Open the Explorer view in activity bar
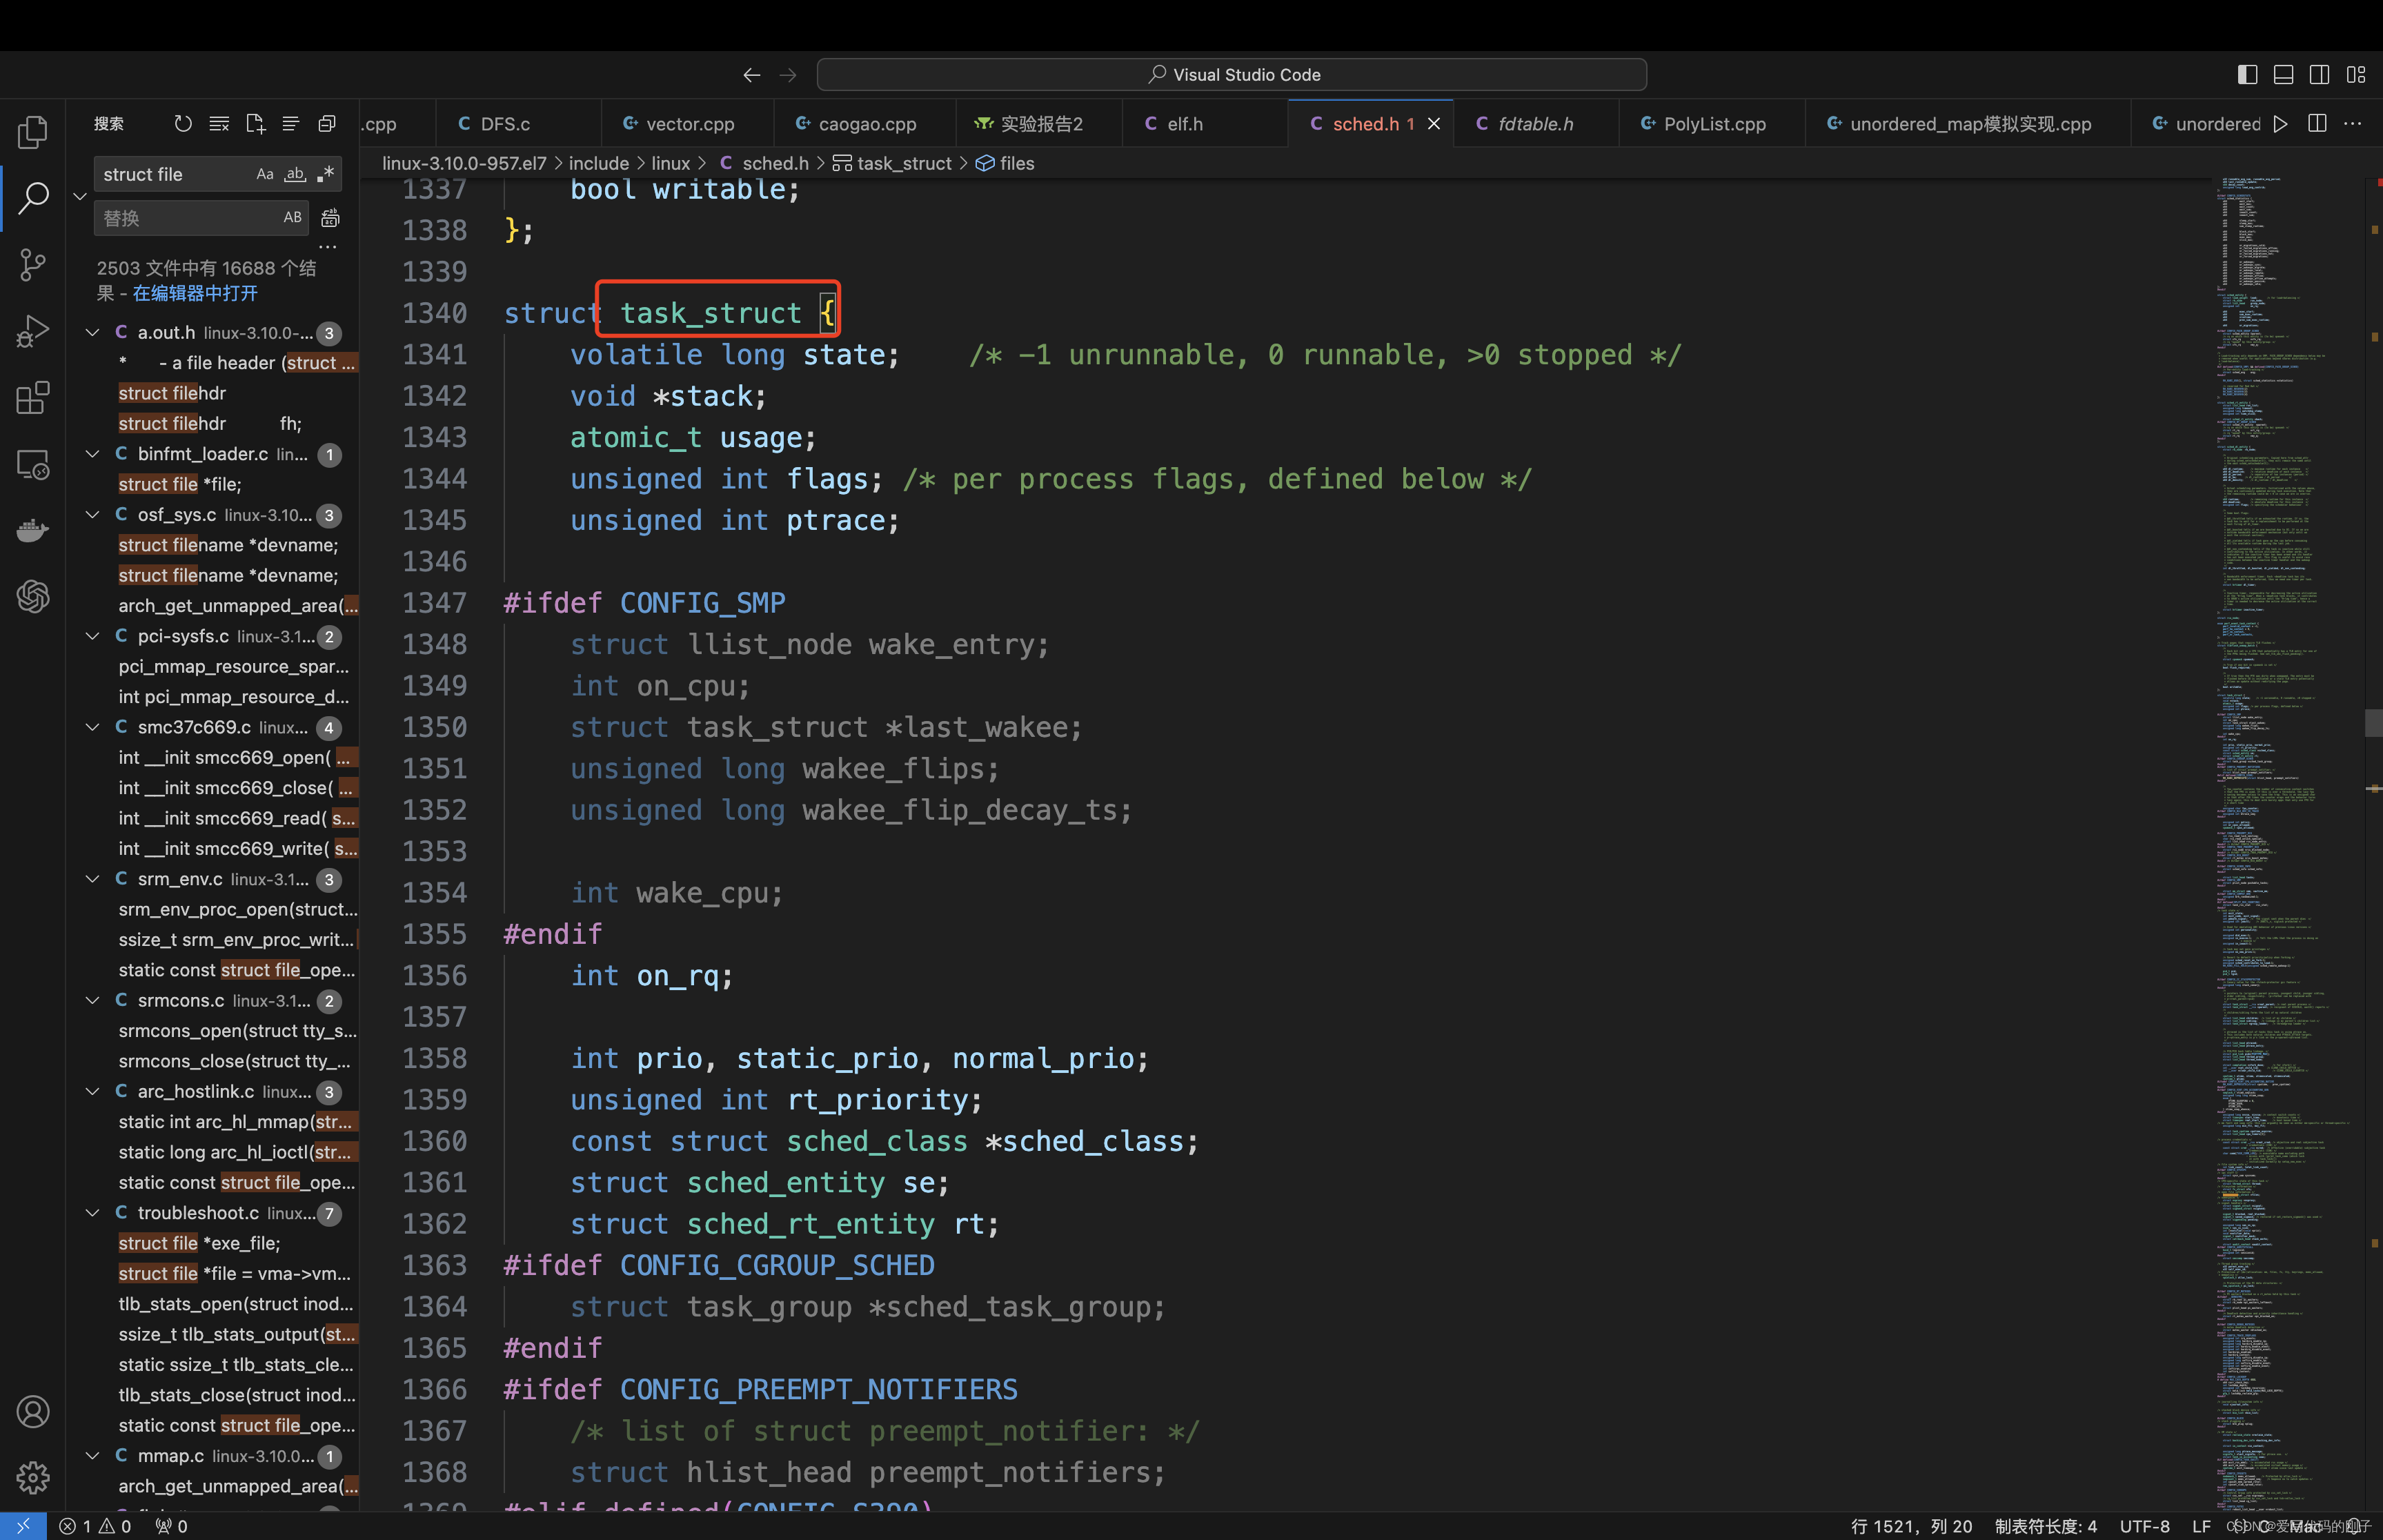 click(33, 132)
